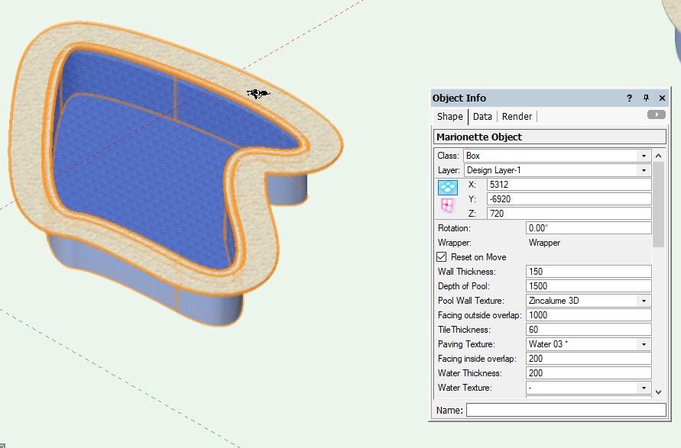Expand the Pool Wall Texture dropdown
681x448 pixels.
(589, 301)
